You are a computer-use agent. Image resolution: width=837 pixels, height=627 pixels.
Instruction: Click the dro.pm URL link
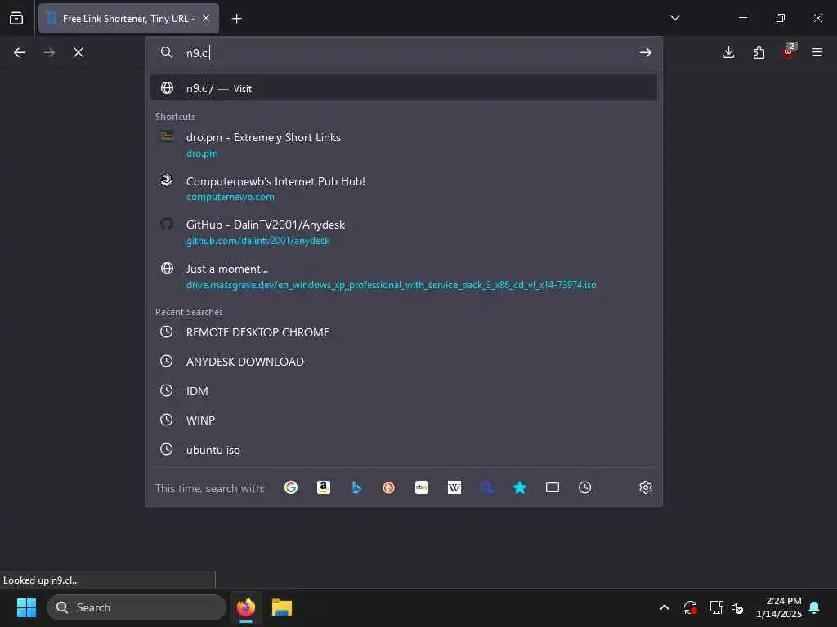pos(202,153)
